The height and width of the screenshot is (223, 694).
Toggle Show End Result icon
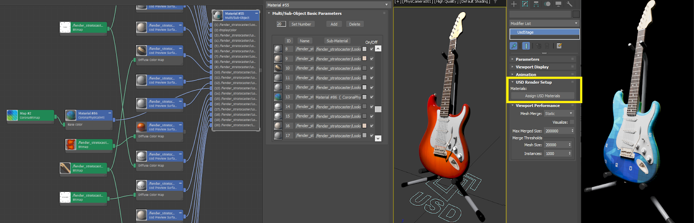tap(526, 46)
